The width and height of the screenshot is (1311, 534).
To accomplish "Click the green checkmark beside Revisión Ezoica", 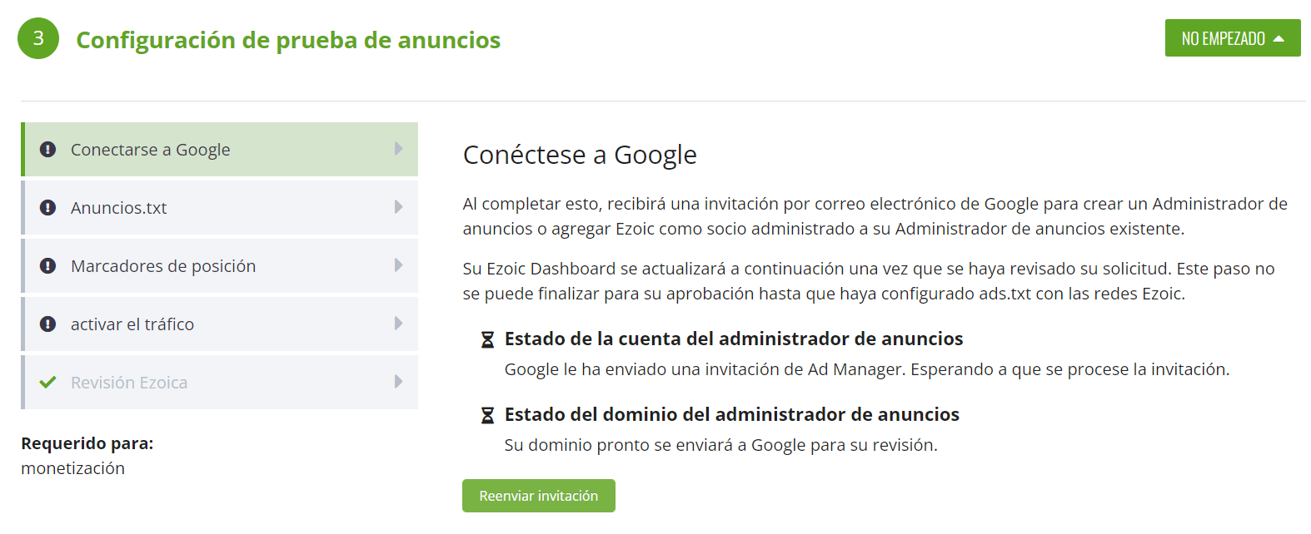I will pos(47,382).
